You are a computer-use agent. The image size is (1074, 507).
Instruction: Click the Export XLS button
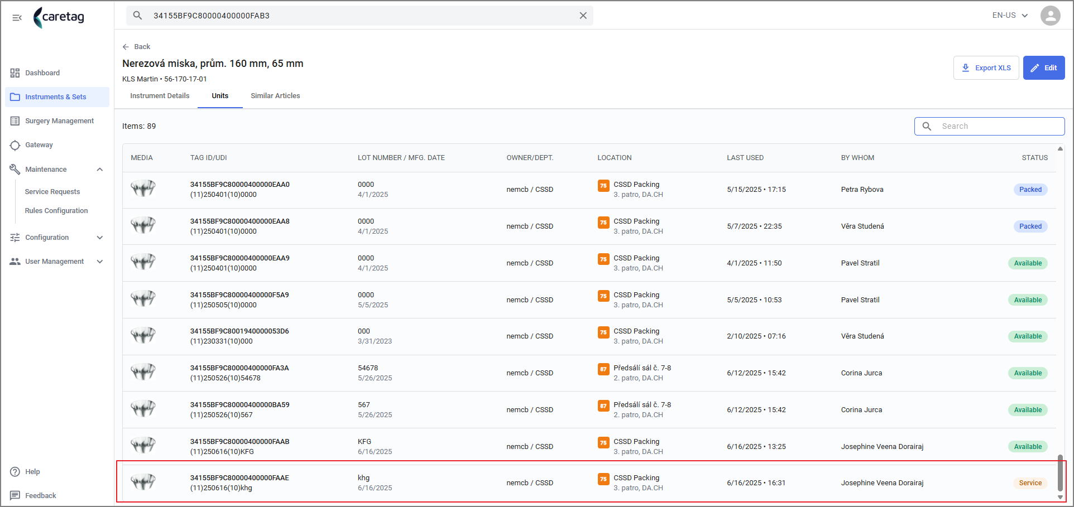coord(986,68)
